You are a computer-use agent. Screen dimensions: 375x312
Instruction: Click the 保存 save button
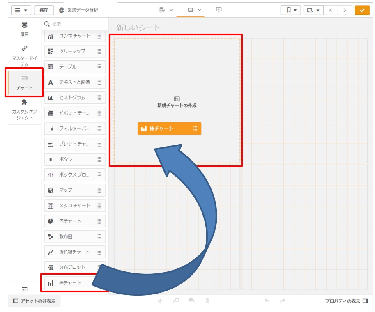coord(44,10)
